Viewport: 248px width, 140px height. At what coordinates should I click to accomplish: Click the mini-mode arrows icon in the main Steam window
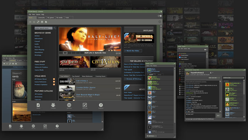(x=159, y=16)
